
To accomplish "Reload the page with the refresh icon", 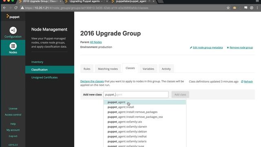I will (x=16, y=8).
